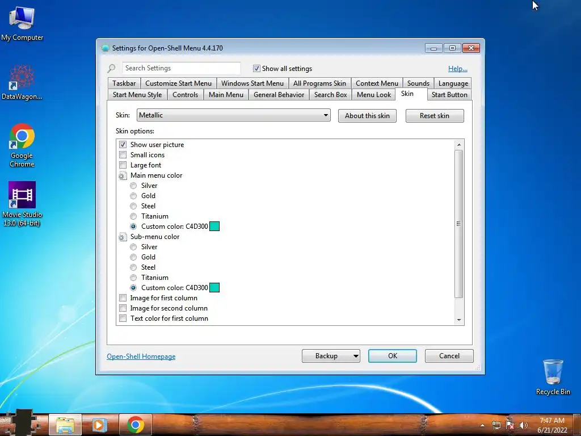Click About this skin button
The height and width of the screenshot is (436, 581).
click(367, 116)
